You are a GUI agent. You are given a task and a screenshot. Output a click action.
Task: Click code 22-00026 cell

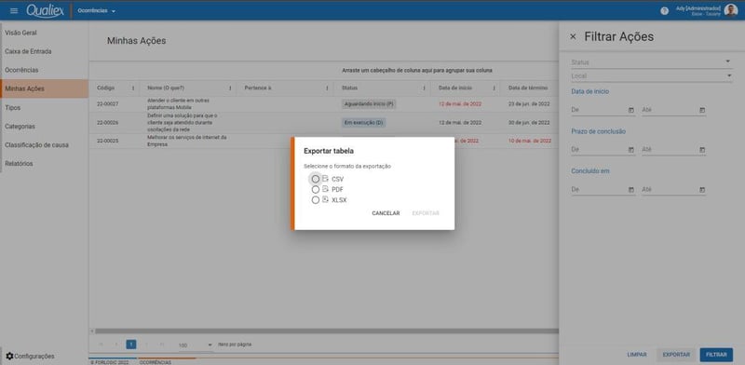(107, 123)
